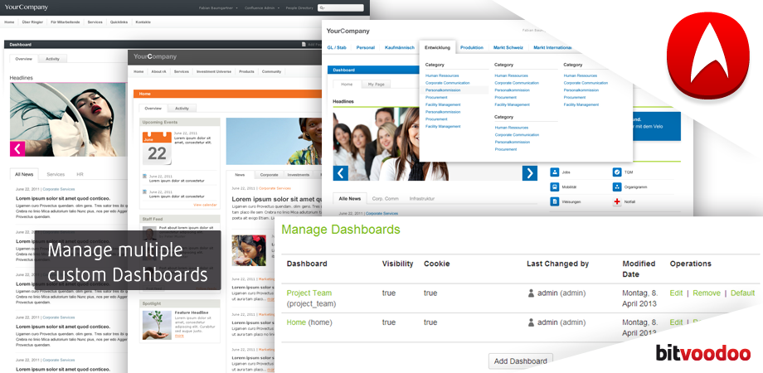Select the HR news tab
Viewport: 763px width, 373px height.
pos(80,174)
